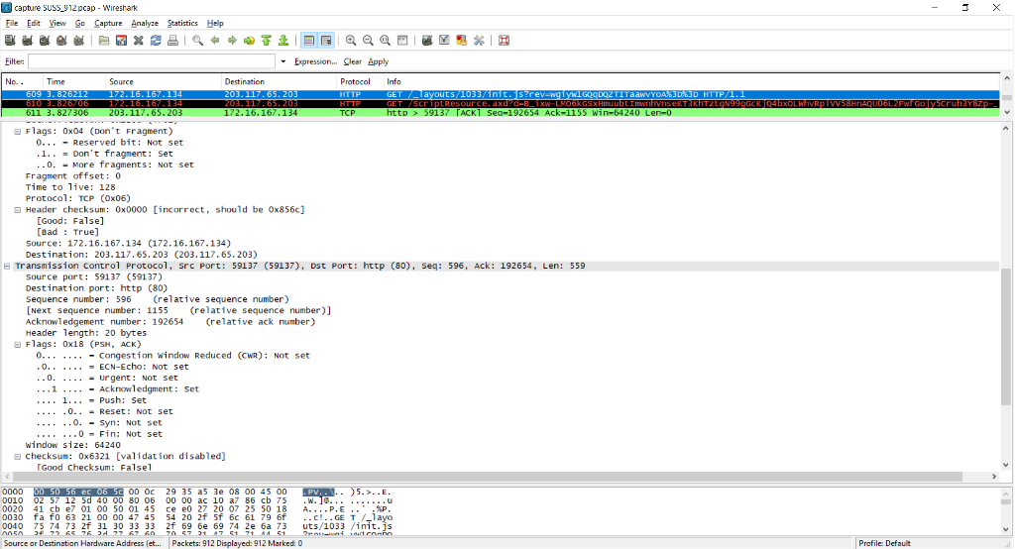
Task: Stop the running capture
Action: pyautogui.click(x=61, y=41)
